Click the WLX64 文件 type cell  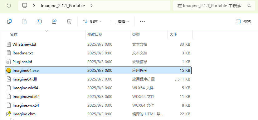pos(143,88)
